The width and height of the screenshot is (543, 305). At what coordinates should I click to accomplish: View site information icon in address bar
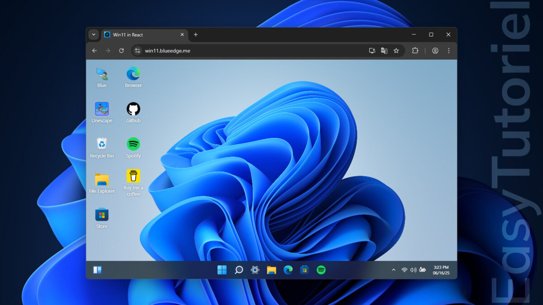(x=138, y=51)
